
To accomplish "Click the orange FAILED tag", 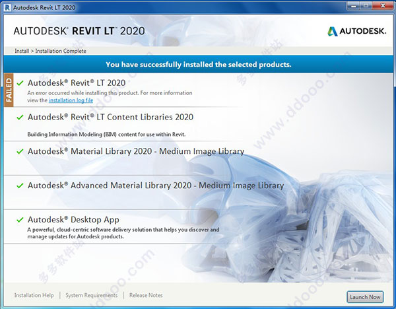I will pyautogui.click(x=9, y=90).
